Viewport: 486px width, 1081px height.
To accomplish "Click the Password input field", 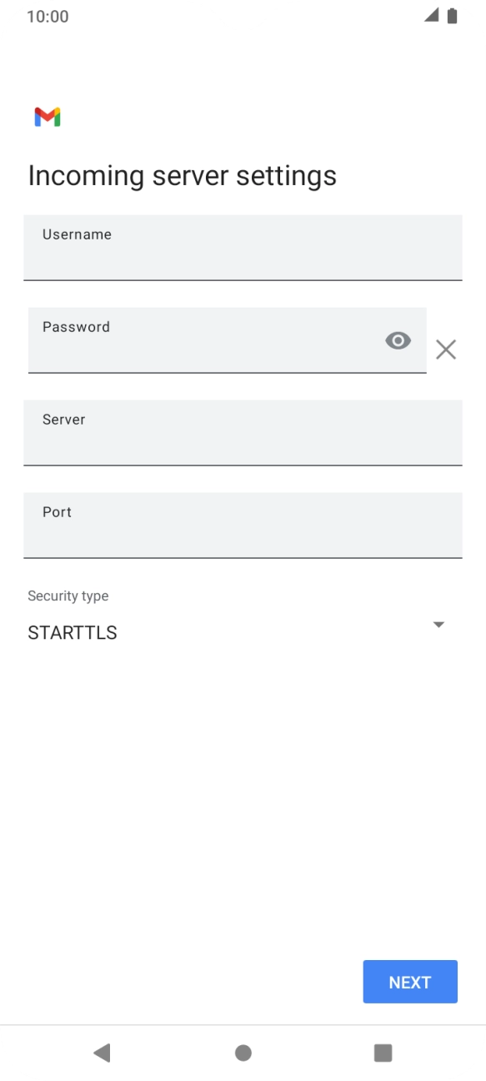I will coord(208,340).
